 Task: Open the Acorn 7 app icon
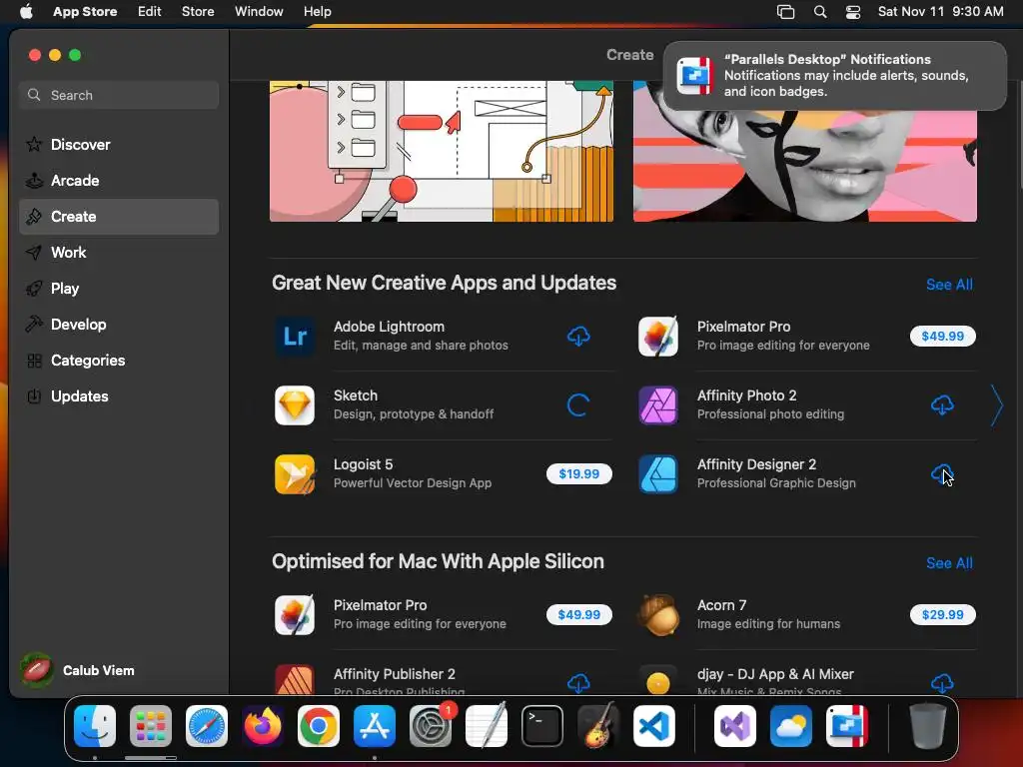coord(657,615)
